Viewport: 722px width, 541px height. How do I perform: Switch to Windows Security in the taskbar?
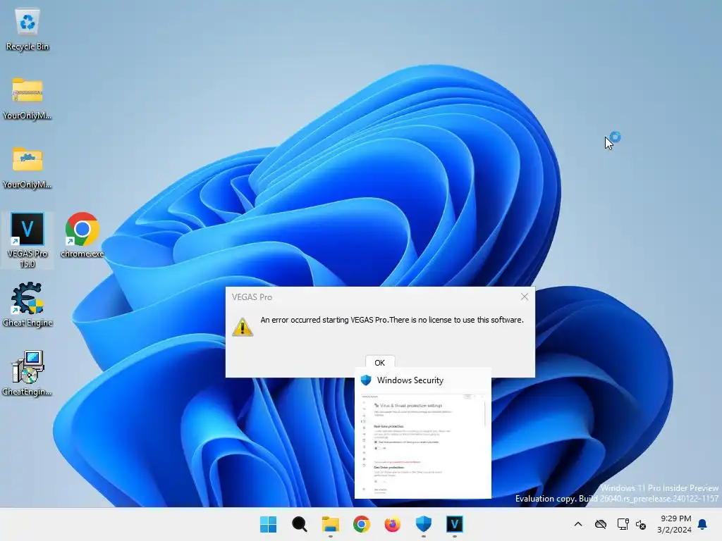coord(423,524)
